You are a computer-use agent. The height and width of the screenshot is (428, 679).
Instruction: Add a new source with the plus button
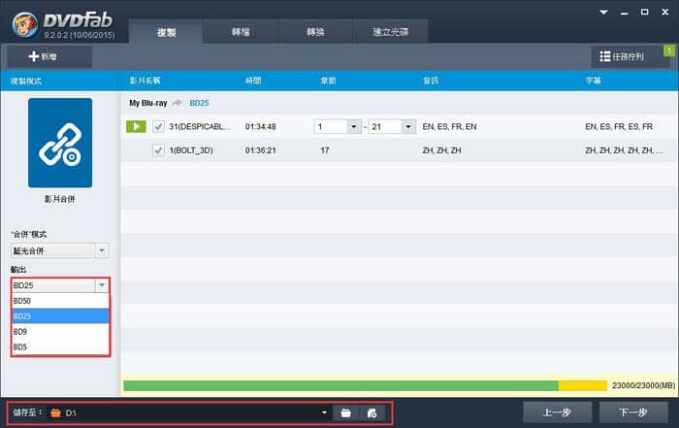coord(48,56)
